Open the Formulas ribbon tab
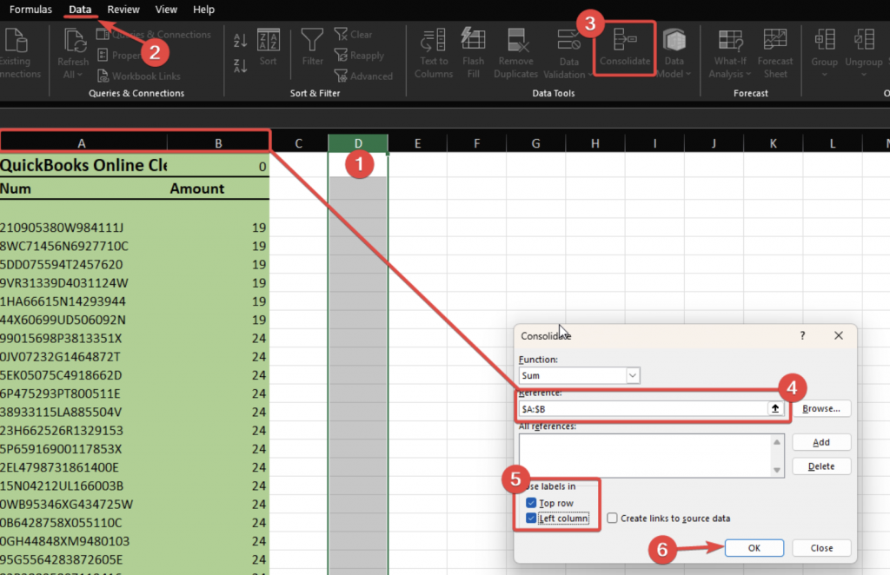 [x=30, y=10]
